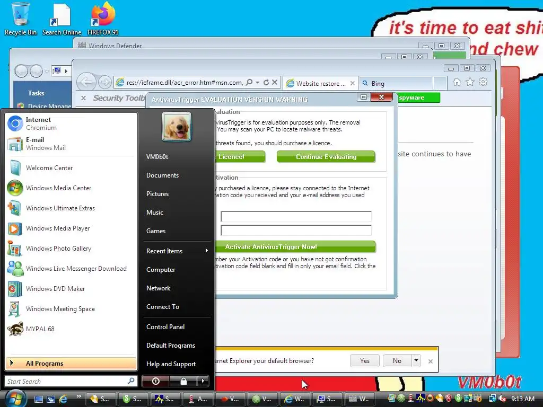Click first activation input field
Image resolution: width=543 pixels, height=407 pixels.
[x=296, y=216]
